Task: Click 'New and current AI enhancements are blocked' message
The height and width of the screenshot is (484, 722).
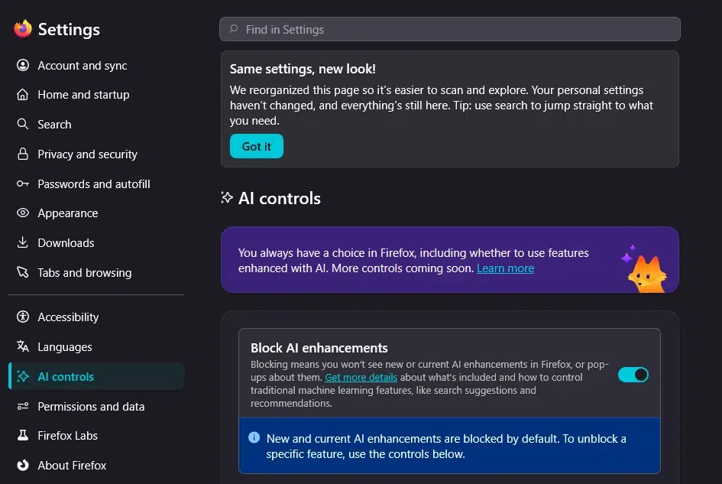Action: [446, 446]
